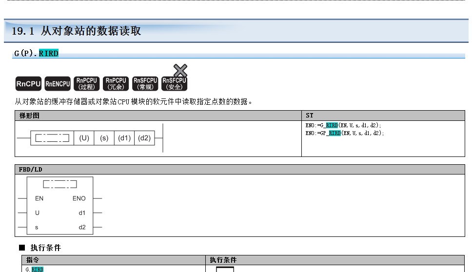Click the RnSFCPU (常规) badge
Image resolution: width=472 pixels, height=272 pixels.
click(x=145, y=84)
